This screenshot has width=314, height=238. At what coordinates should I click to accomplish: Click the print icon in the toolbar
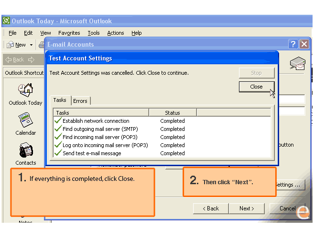[42, 45]
